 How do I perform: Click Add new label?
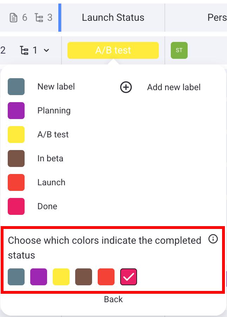[174, 87]
